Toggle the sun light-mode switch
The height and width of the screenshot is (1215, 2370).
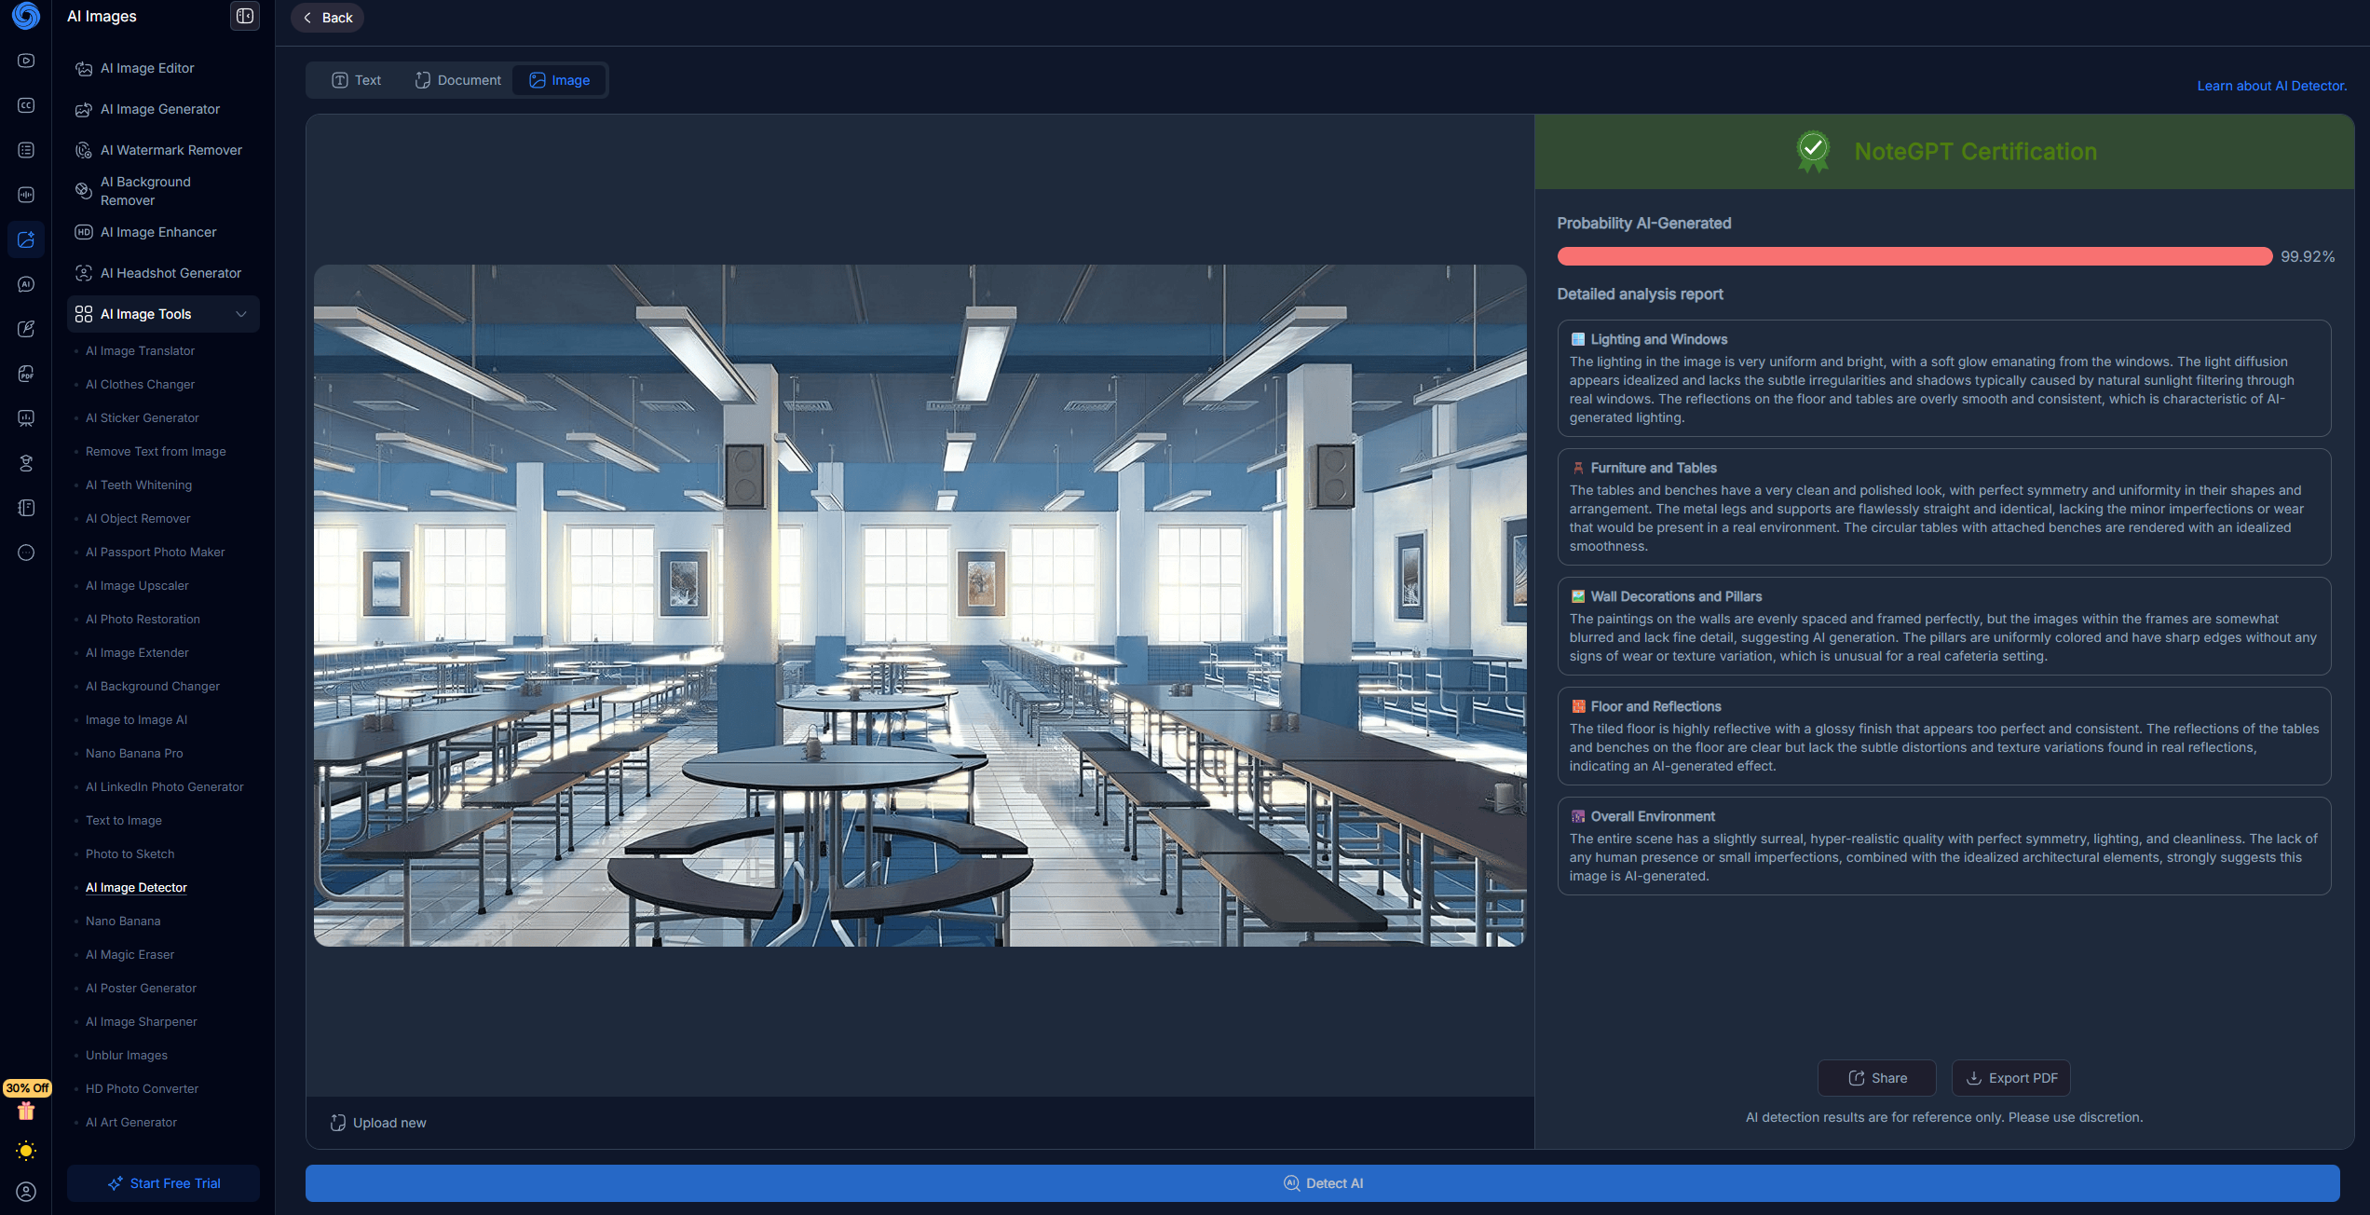(26, 1151)
